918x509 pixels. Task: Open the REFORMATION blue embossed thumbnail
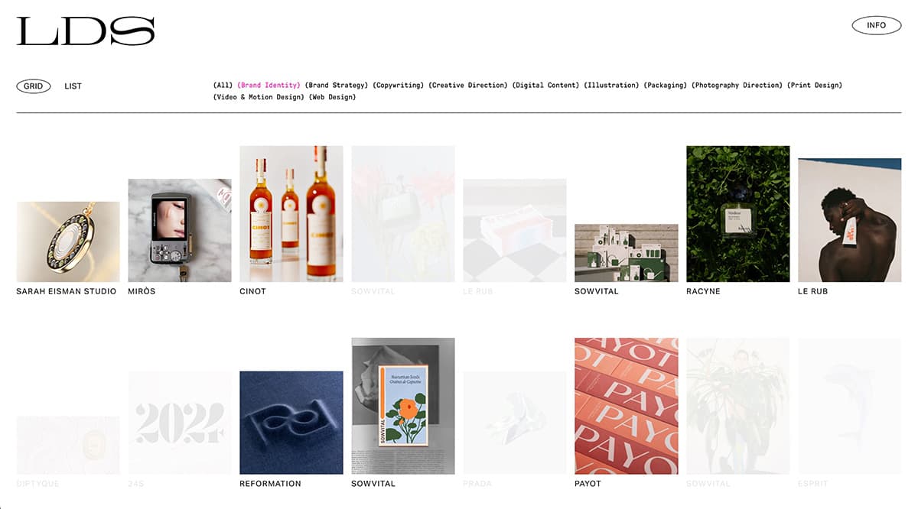pos(291,423)
